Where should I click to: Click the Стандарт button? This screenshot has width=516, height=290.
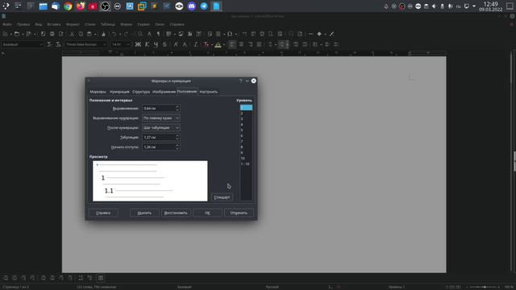click(x=222, y=197)
